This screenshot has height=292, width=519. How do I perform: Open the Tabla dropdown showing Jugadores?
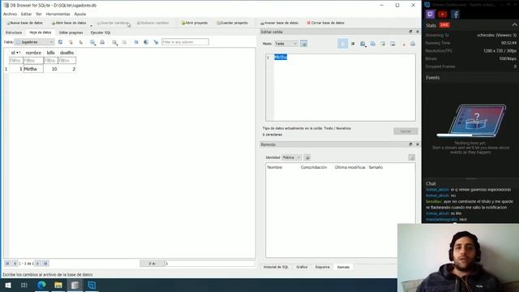pos(34,42)
